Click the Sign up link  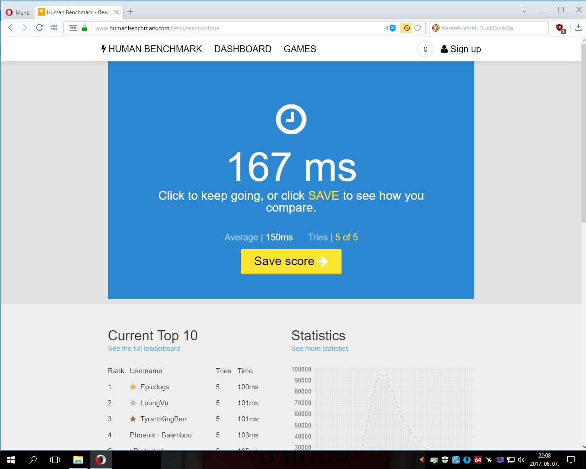tap(461, 49)
